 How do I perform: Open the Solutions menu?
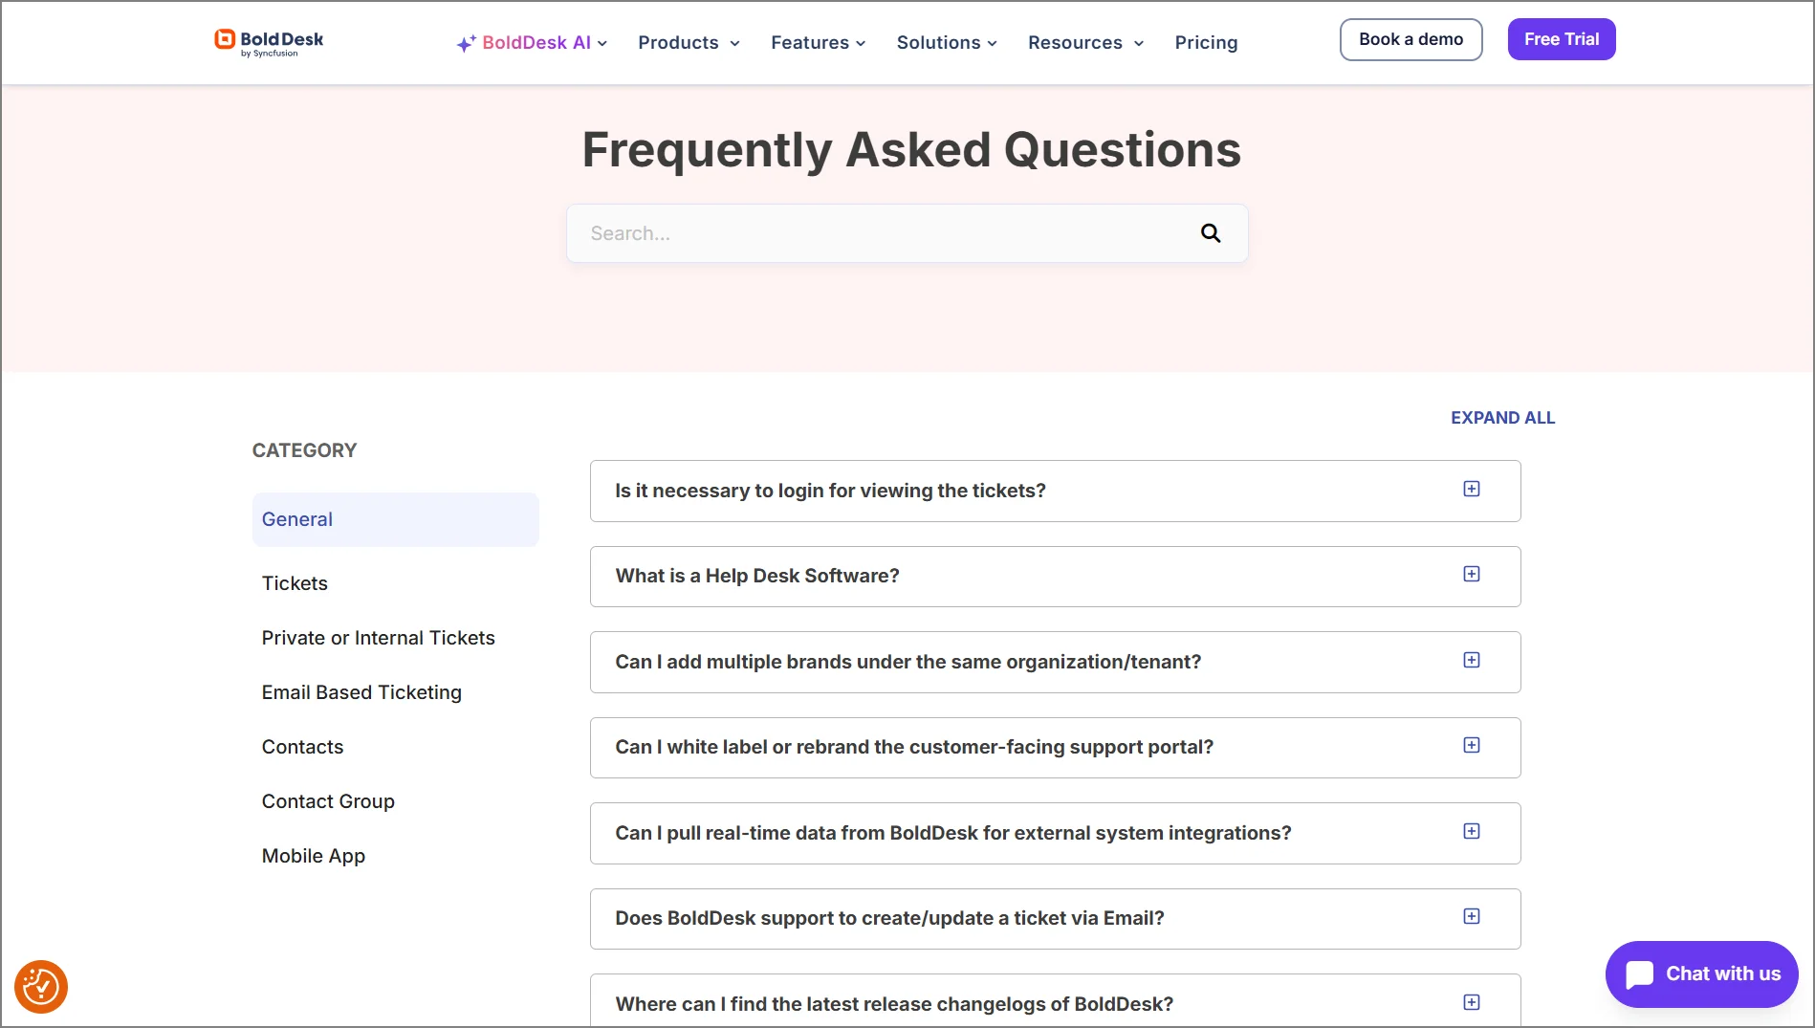point(946,42)
